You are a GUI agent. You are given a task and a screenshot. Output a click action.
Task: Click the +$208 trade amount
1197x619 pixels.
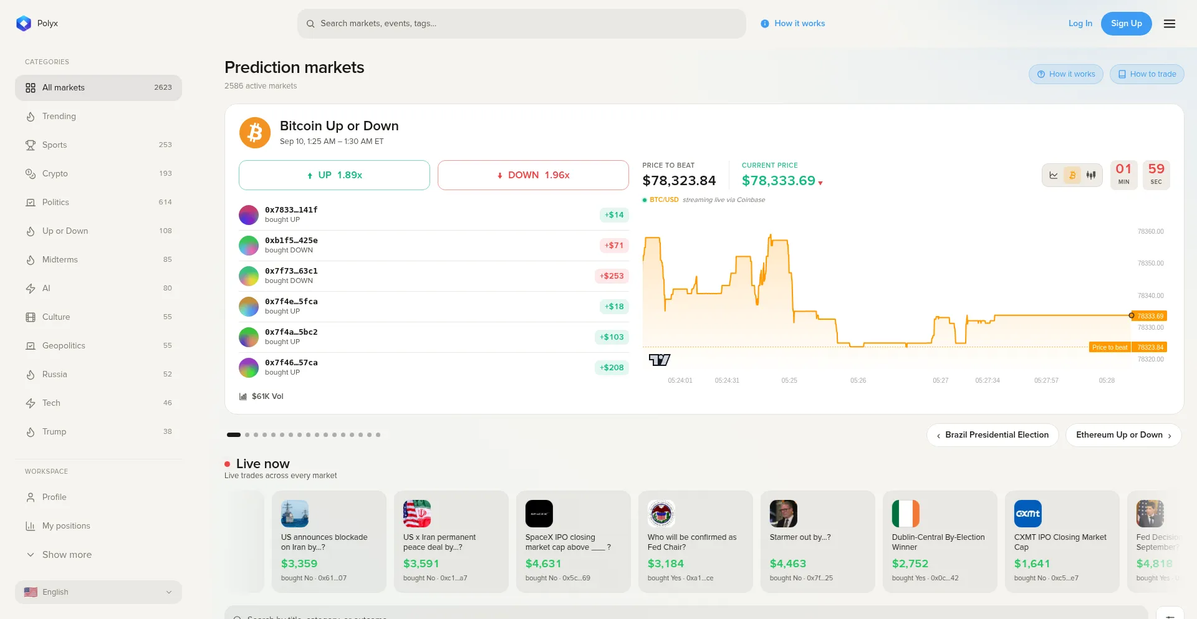(612, 368)
